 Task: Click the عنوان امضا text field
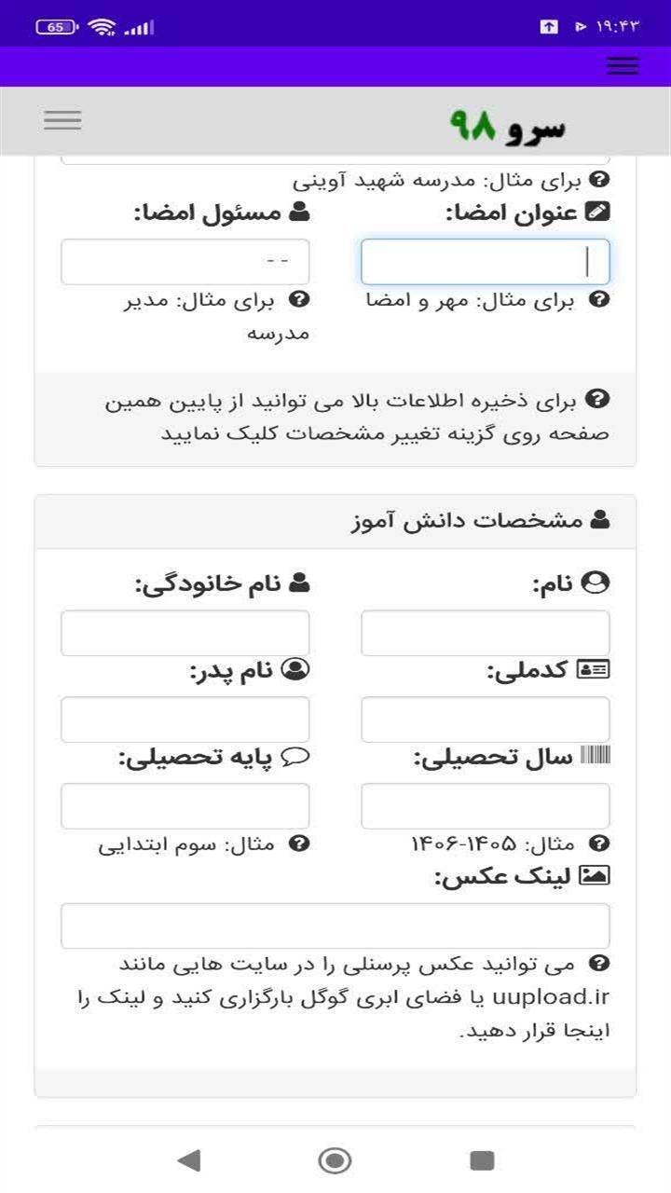485,262
